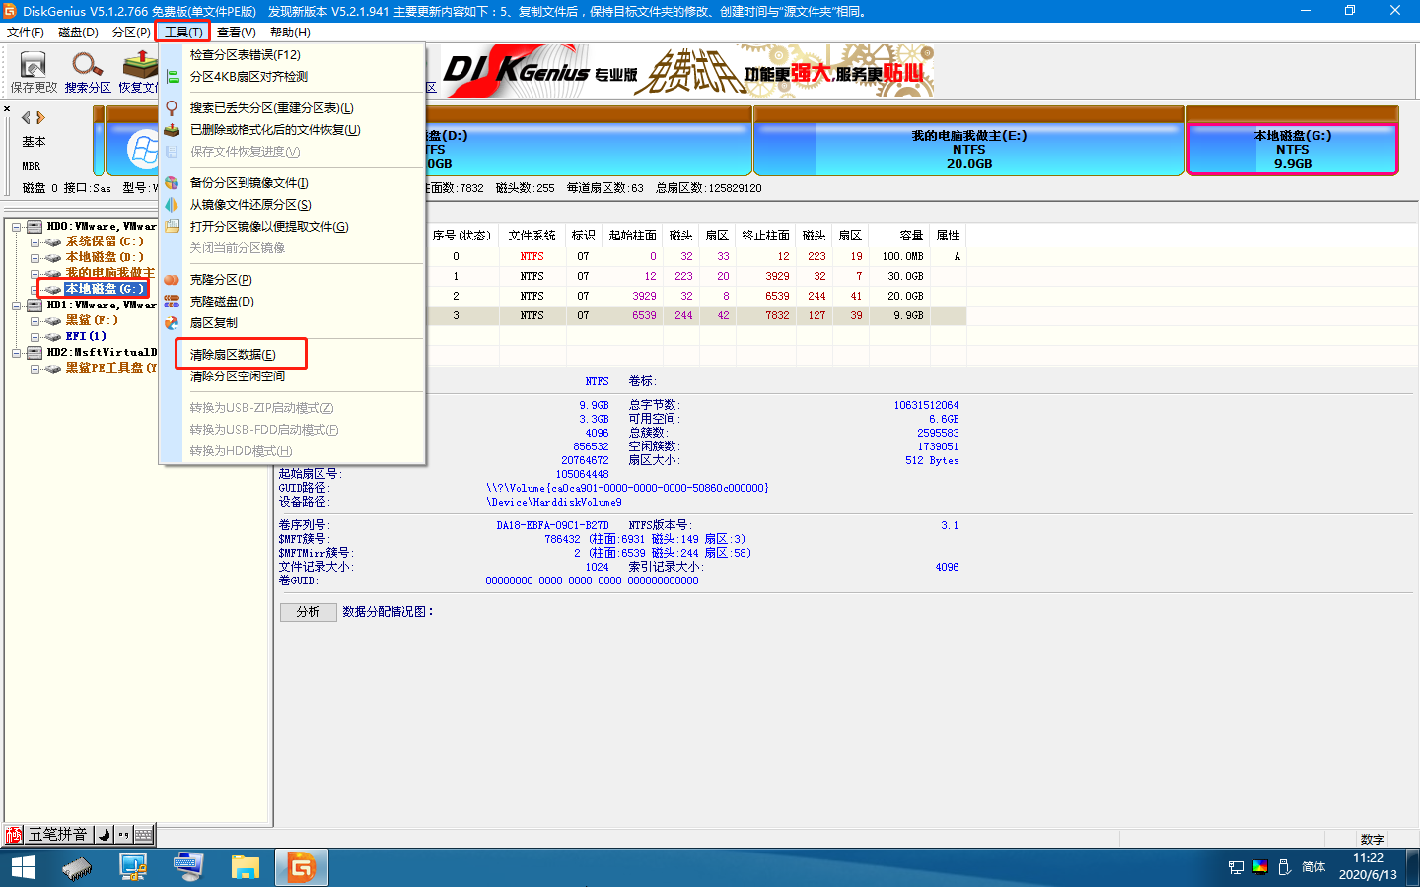Toggle punctuation mode on IME bar
Screen dimensions: 1420x887
tap(123, 835)
